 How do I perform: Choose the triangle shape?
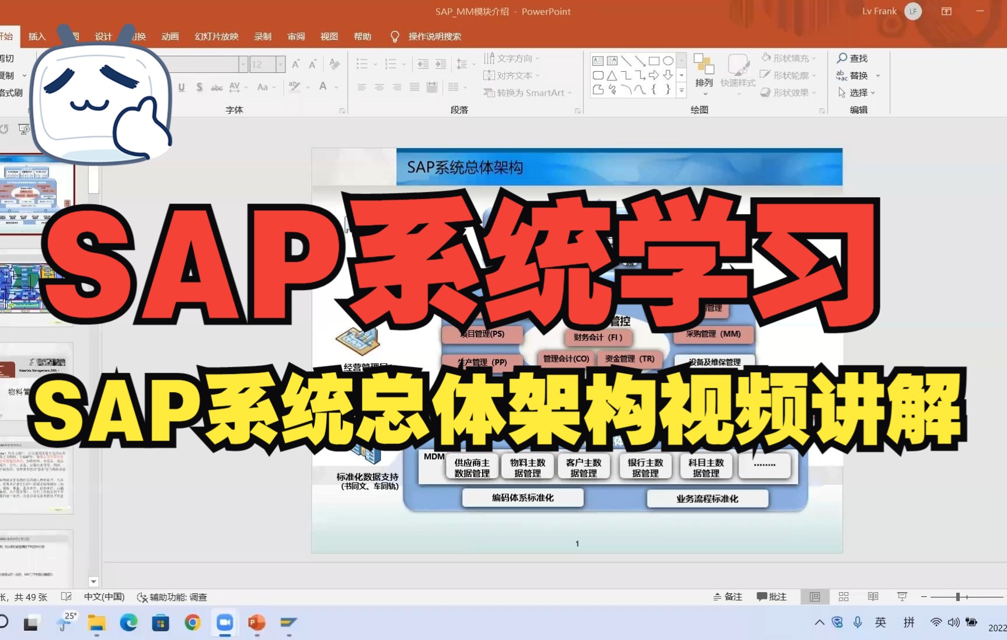tap(612, 75)
